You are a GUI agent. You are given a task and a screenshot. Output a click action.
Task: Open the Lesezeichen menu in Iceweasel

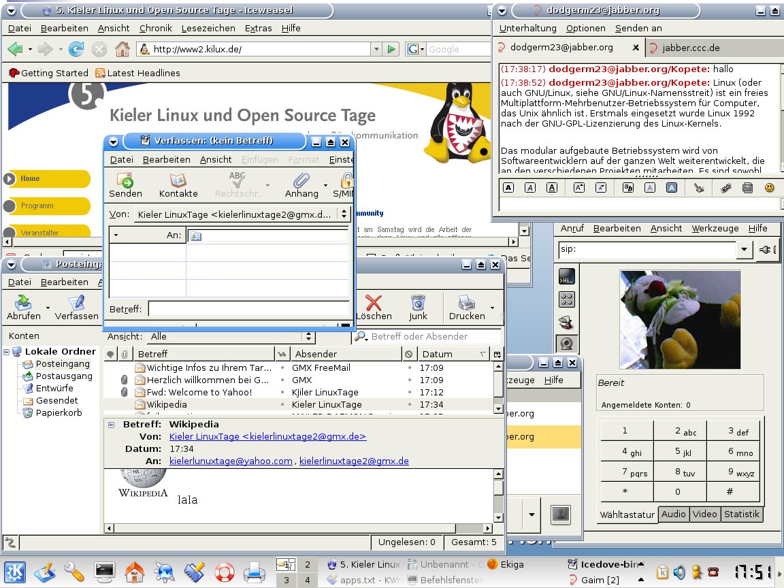click(x=208, y=28)
